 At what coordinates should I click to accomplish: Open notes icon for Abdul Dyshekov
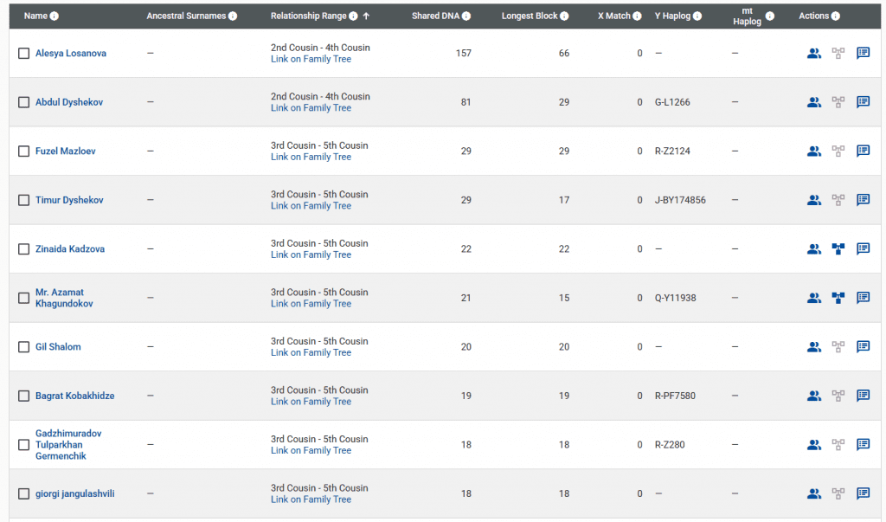(863, 102)
